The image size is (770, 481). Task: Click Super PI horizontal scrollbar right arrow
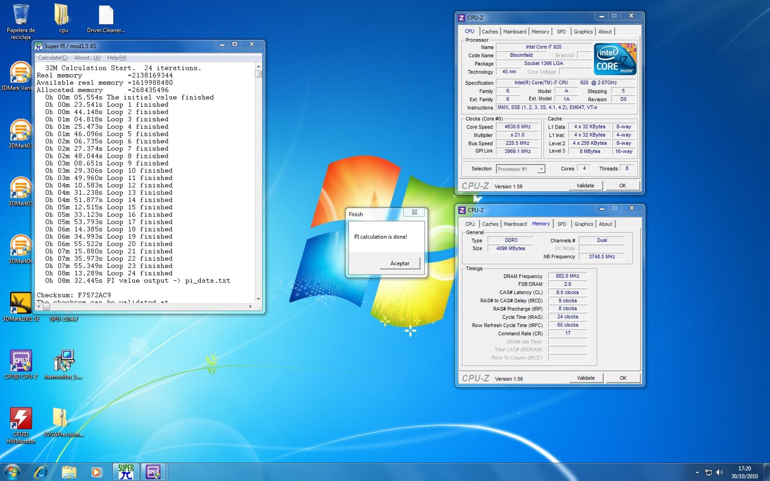point(250,306)
